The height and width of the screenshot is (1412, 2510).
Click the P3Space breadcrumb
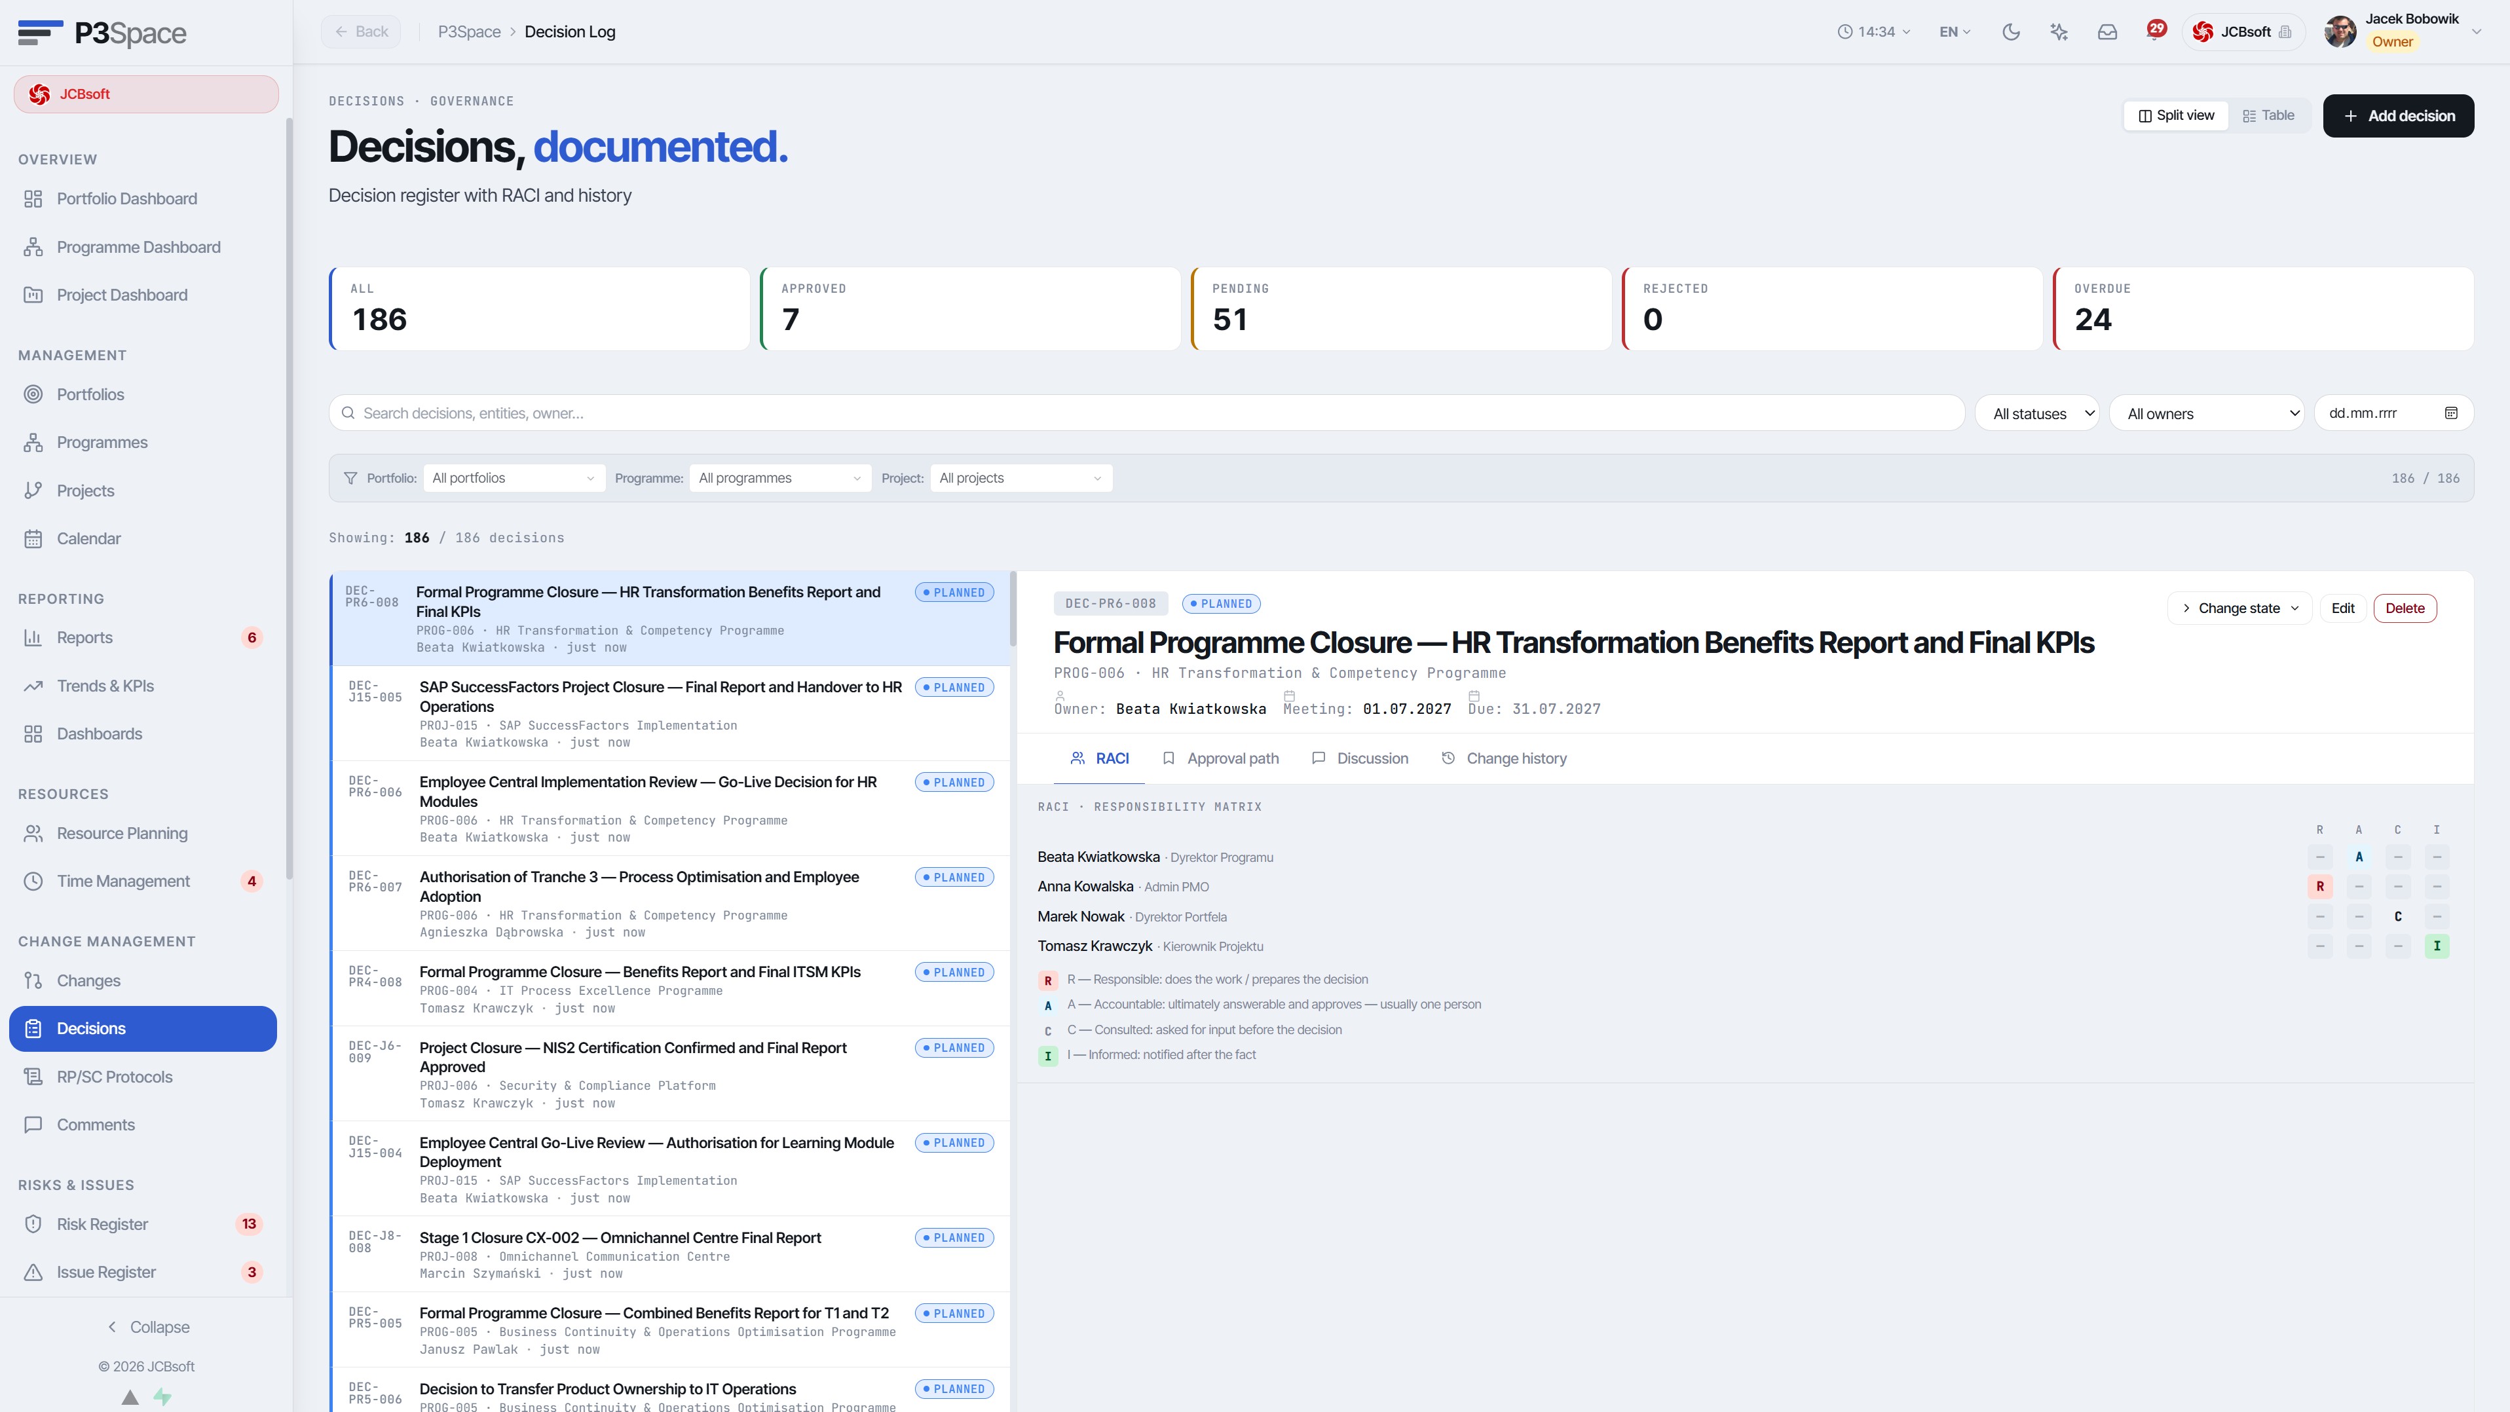[469, 32]
